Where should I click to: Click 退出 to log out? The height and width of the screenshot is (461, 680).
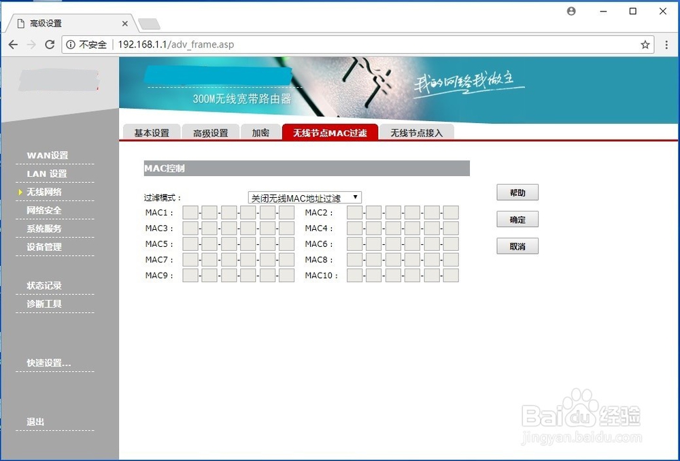pos(35,422)
